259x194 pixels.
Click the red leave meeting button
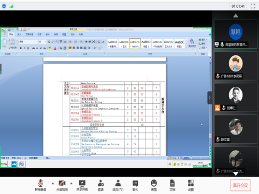(240, 185)
